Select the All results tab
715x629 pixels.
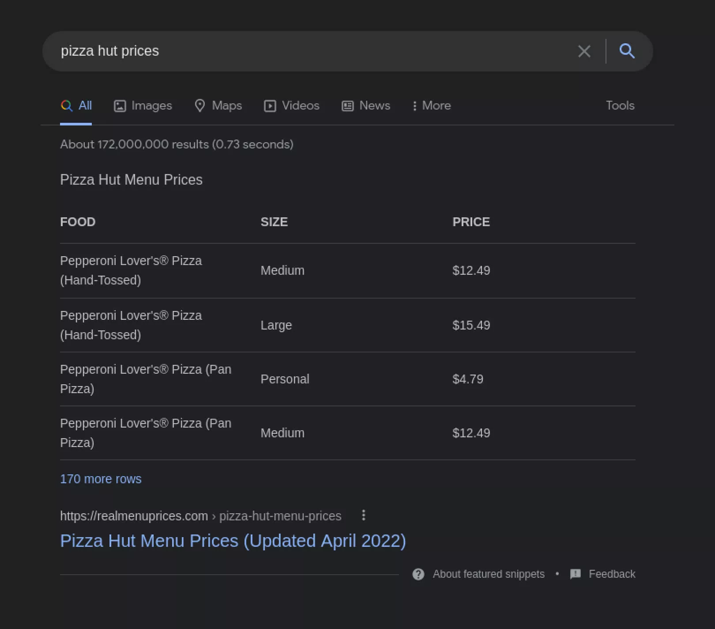coord(76,106)
